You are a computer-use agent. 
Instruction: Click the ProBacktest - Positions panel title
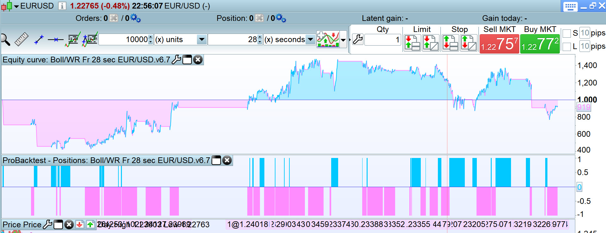106,160
